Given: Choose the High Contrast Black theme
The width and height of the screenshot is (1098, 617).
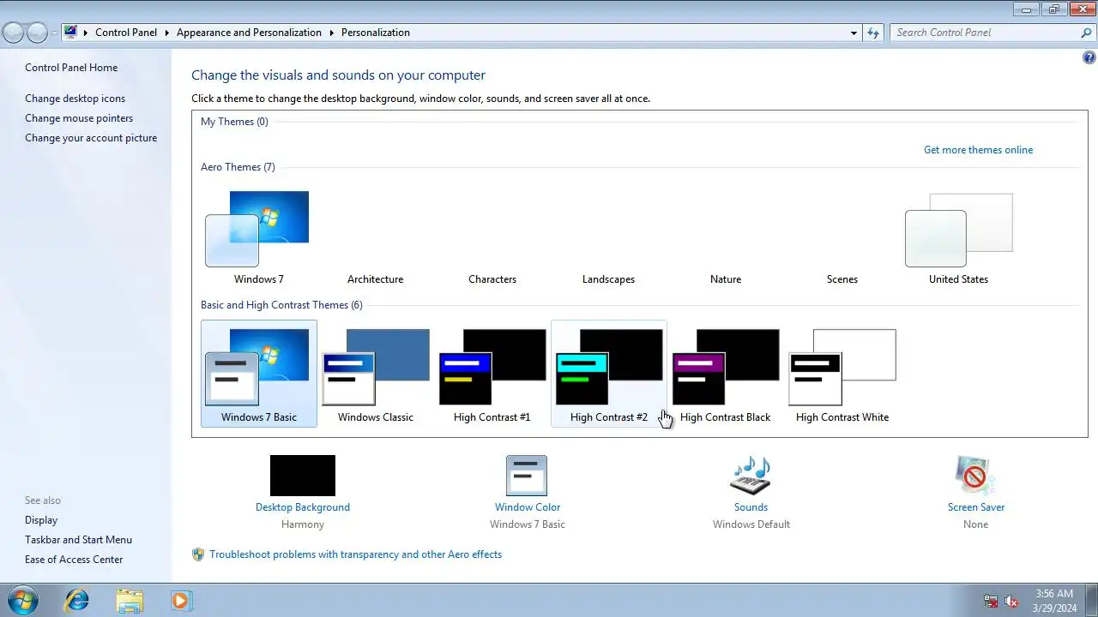Looking at the screenshot, I should click(x=726, y=374).
